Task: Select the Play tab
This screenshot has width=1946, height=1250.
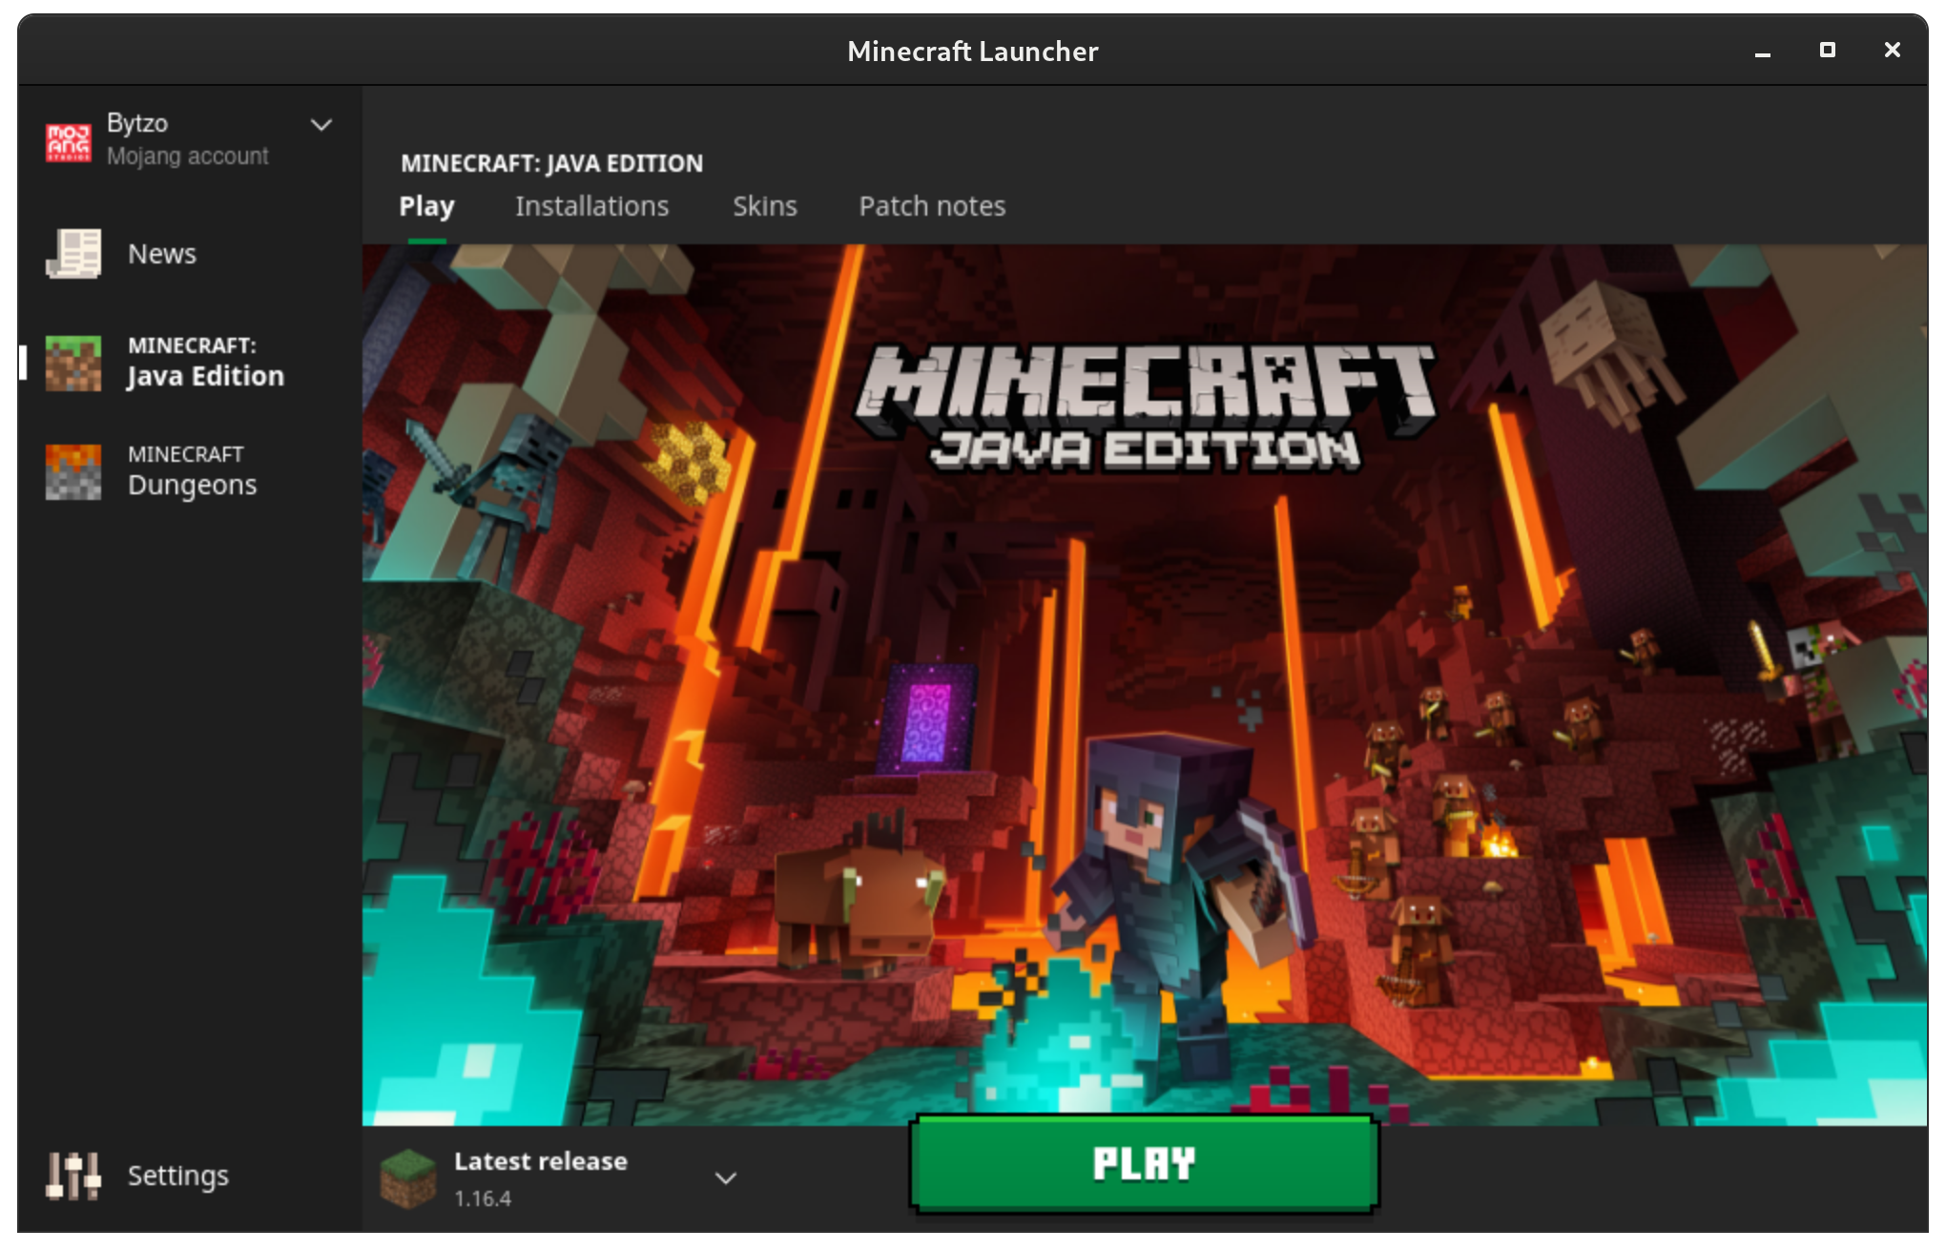Action: (x=426, y=206)
